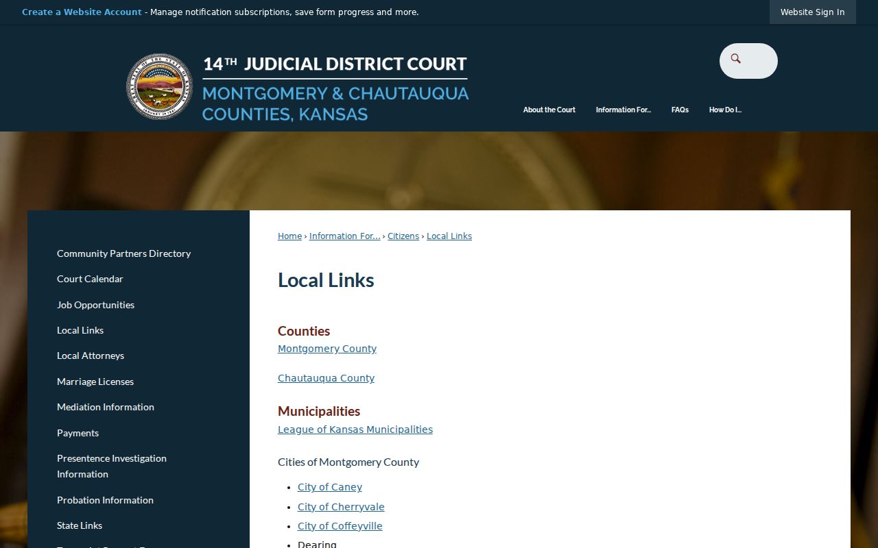Click the Local Links breadcrumb link

pos(449,236)
